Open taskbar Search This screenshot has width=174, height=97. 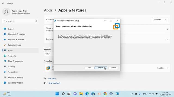pos(63,94)
